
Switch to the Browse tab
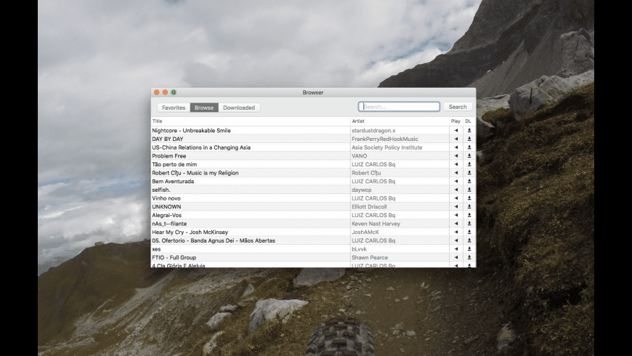[204, 108]
